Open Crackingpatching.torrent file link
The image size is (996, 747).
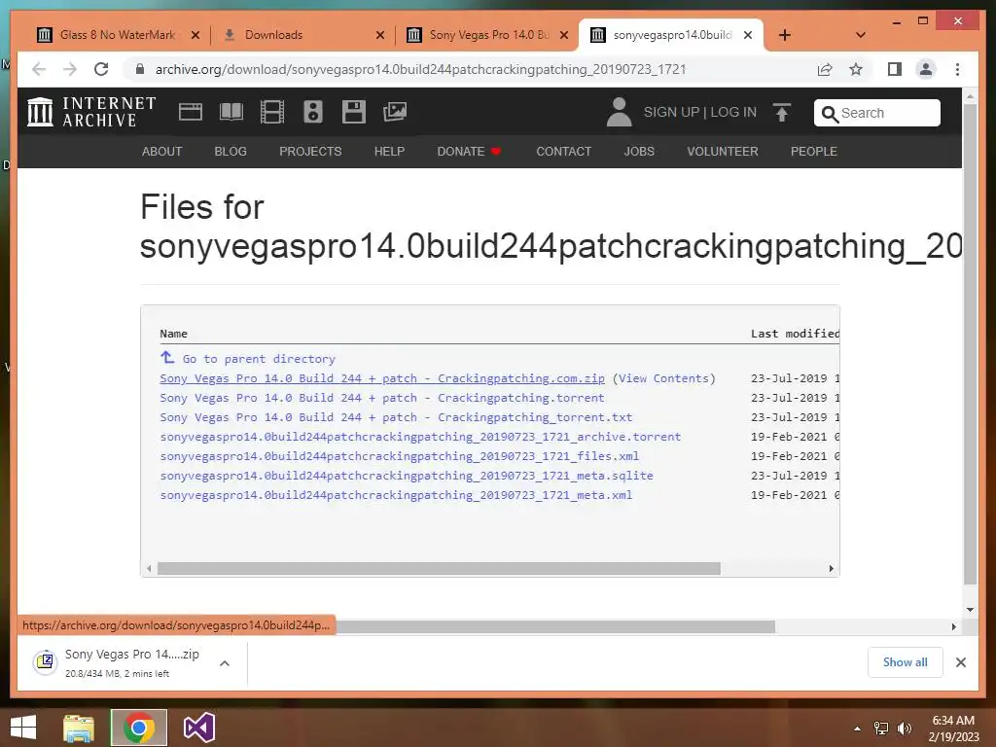click(x=382, y=398)
